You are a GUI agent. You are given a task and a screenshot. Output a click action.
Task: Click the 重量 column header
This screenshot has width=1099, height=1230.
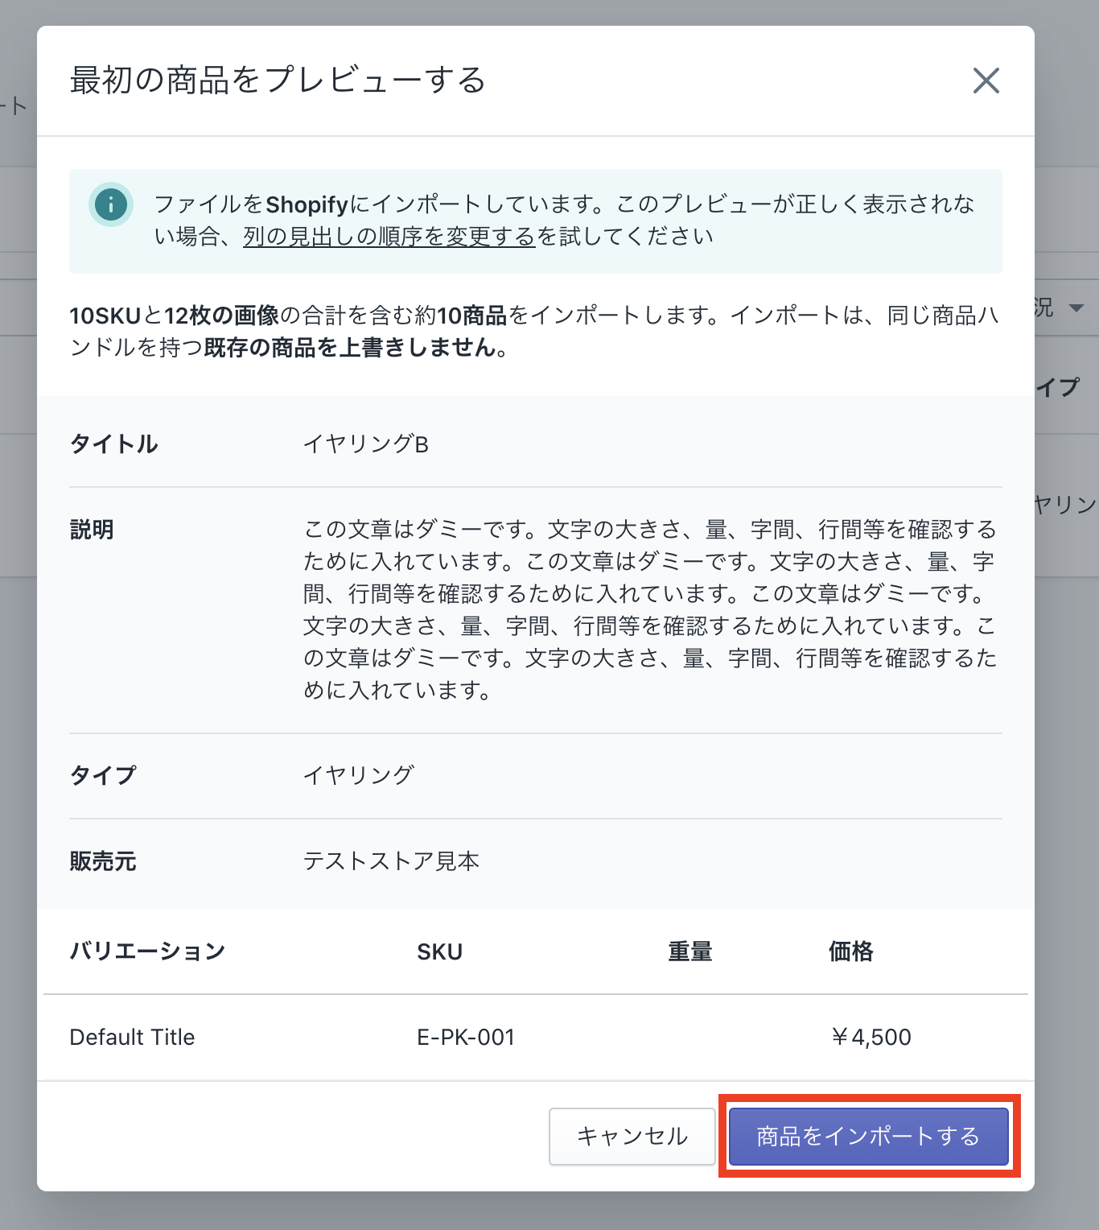(x=689, y=951)
